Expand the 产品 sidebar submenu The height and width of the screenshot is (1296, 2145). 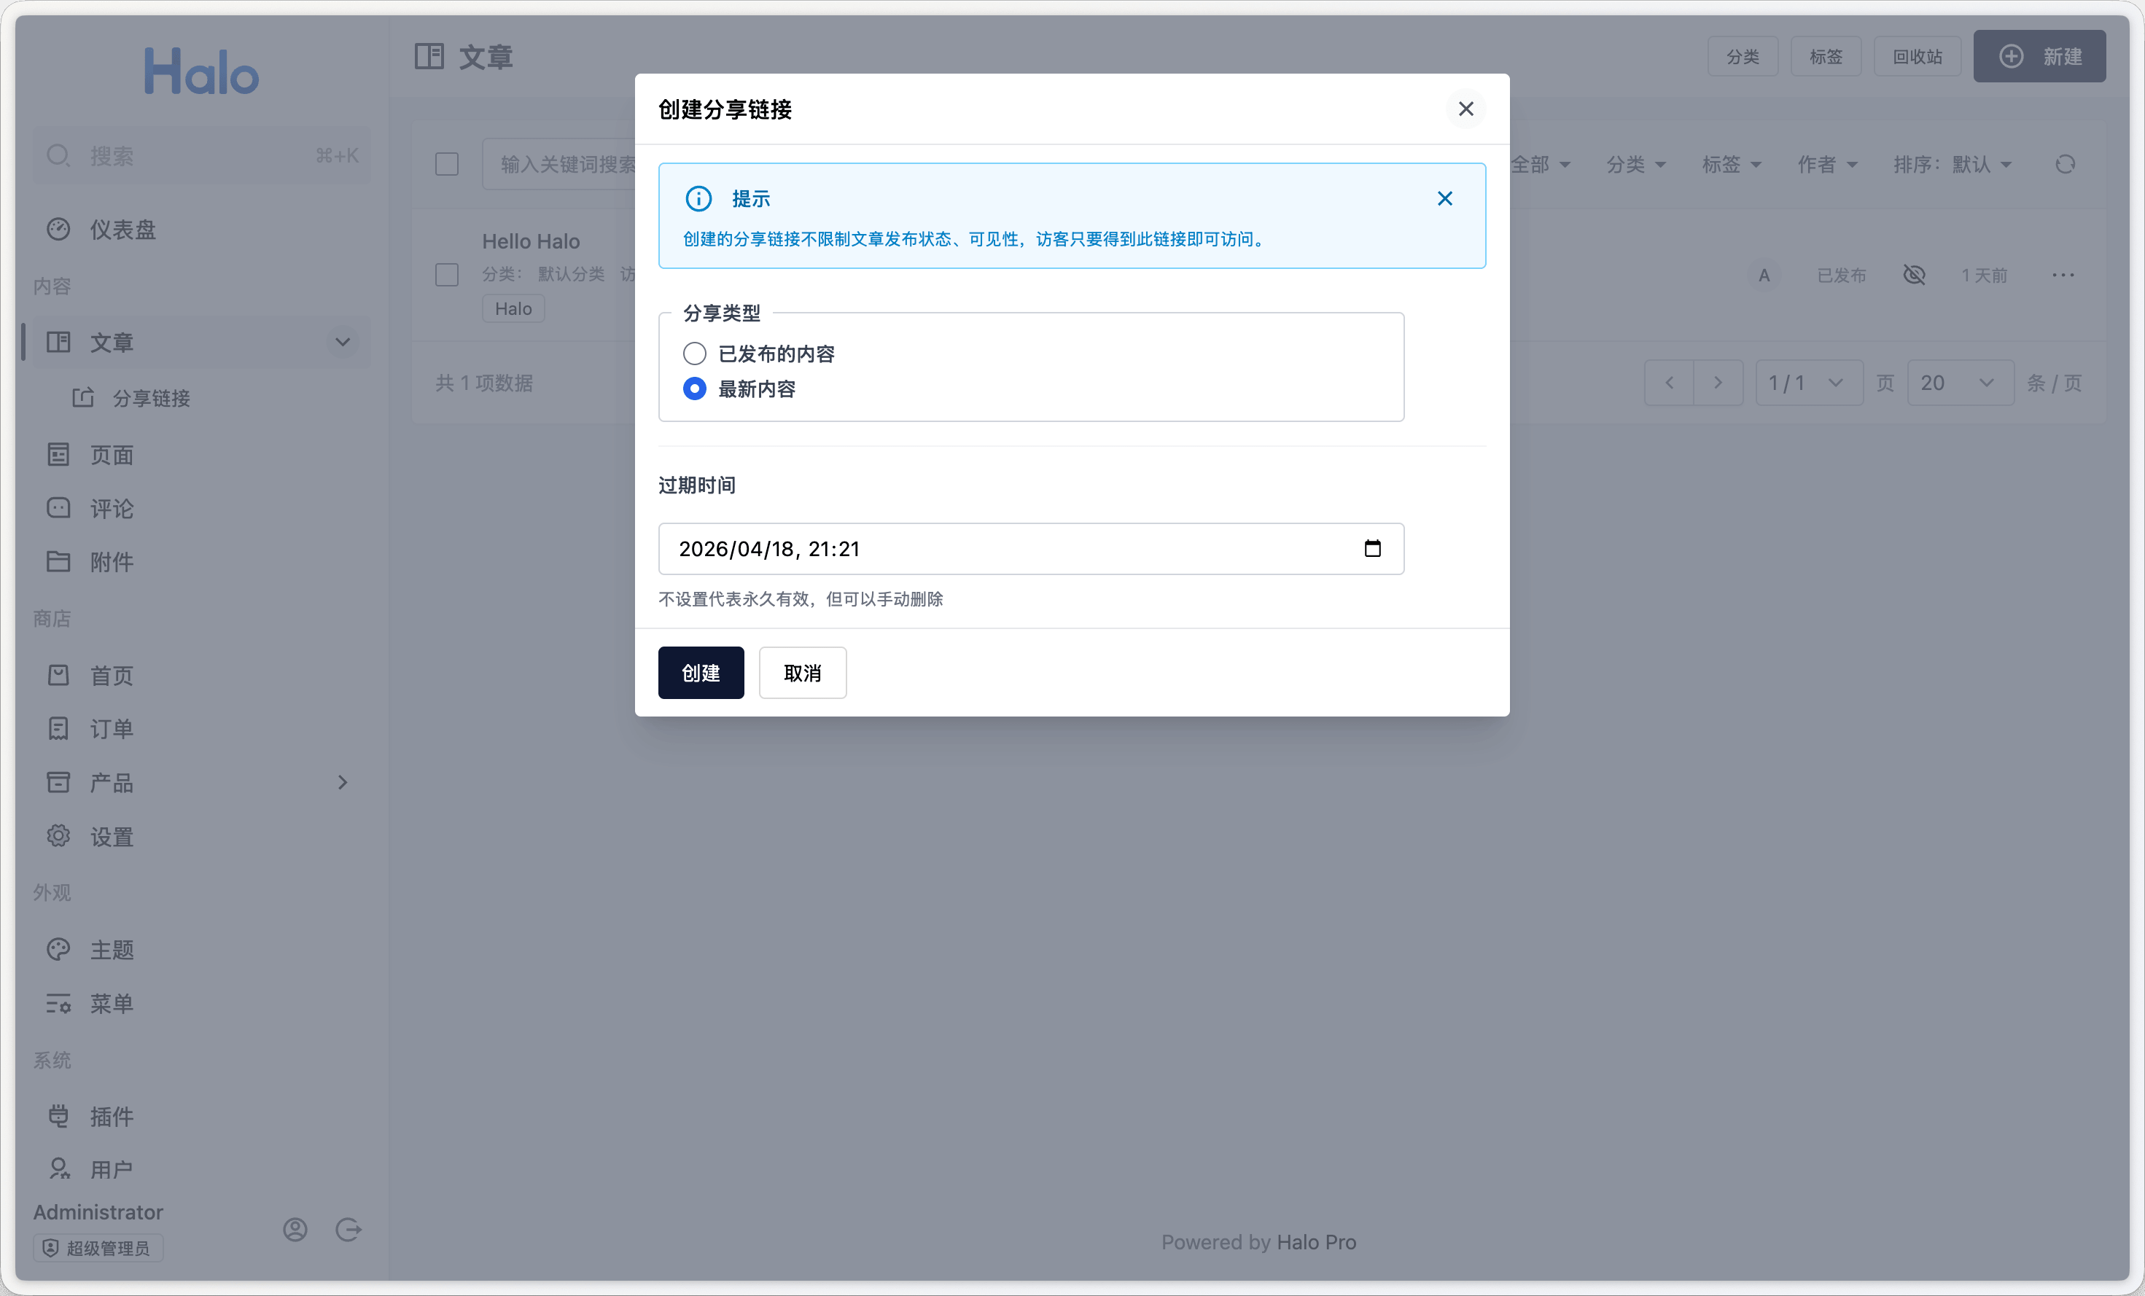point(342,781)
